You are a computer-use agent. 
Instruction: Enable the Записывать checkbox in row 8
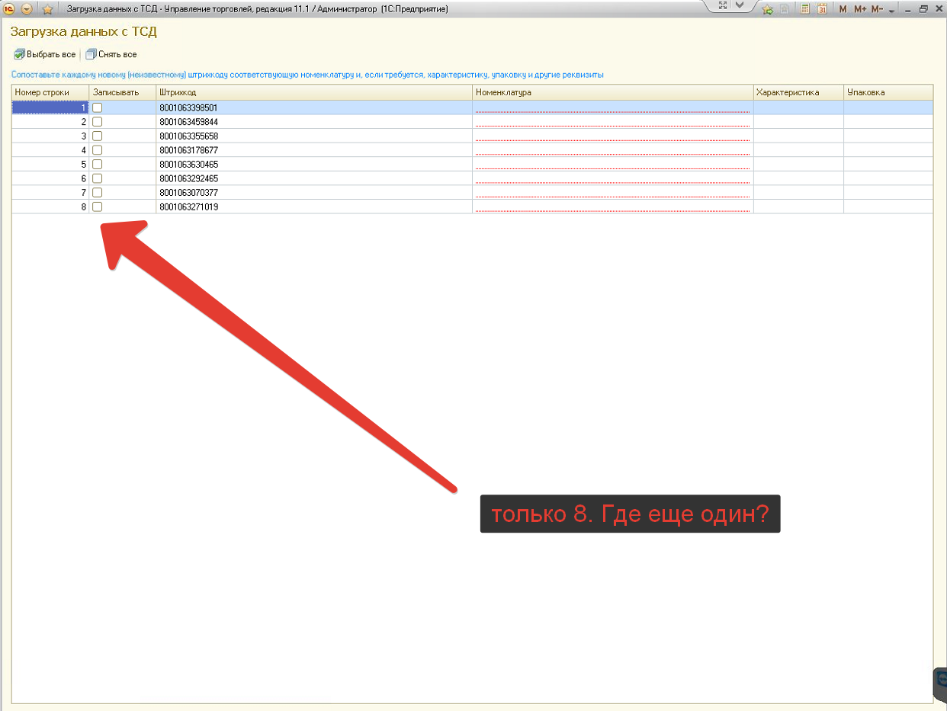coord(97,207)
